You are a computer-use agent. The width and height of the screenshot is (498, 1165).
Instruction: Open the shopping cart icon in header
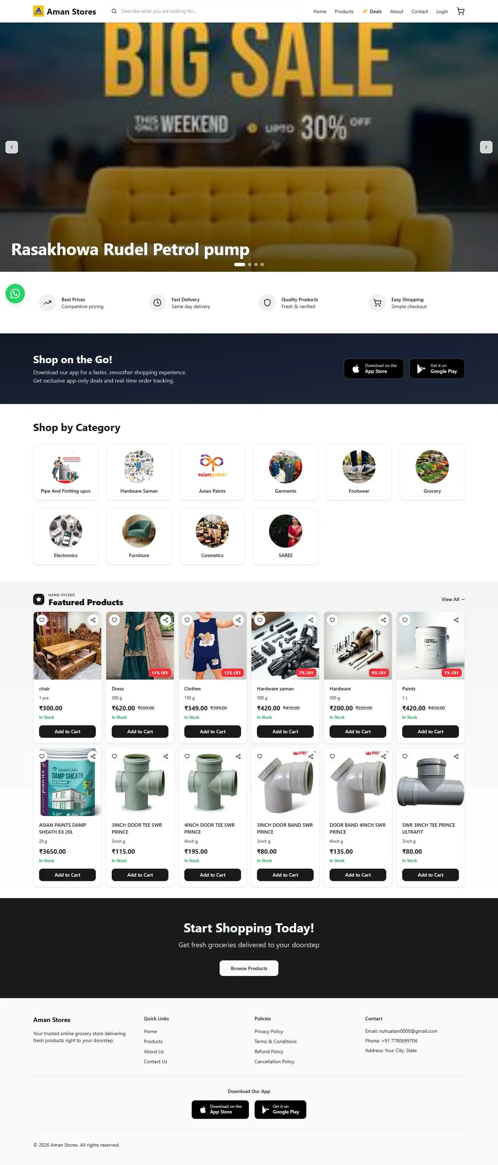point(461,11)
